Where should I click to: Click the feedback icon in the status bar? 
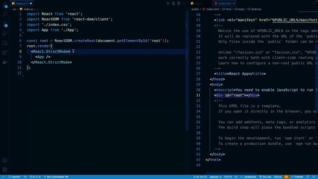coord(308,177)
